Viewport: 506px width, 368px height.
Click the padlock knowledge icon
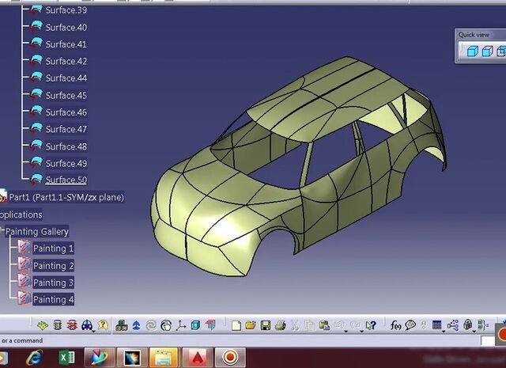[x=467, y=324]
